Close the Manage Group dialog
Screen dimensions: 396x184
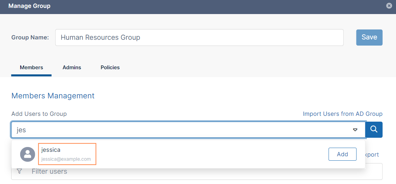pos(389,6)
